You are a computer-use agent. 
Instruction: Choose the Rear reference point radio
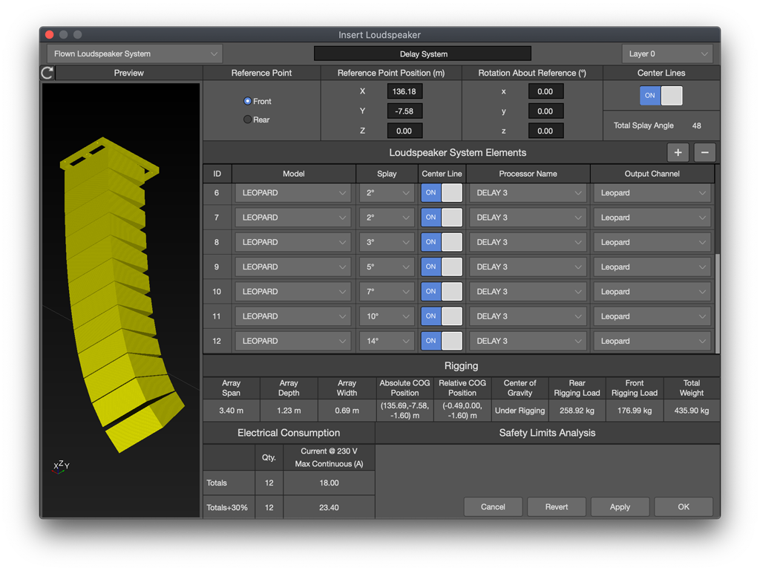point(248,120)
